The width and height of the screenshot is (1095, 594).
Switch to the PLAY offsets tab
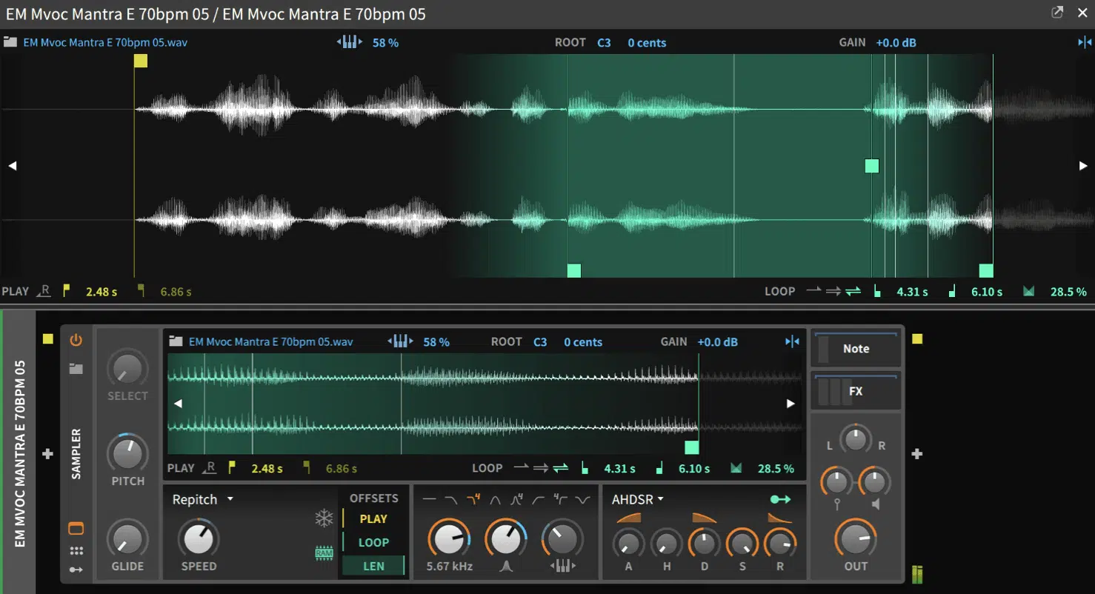pos(373,519)
